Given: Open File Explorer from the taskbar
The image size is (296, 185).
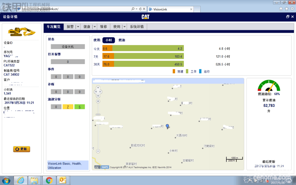Looking at the screenshot, I should coord(34,181).
